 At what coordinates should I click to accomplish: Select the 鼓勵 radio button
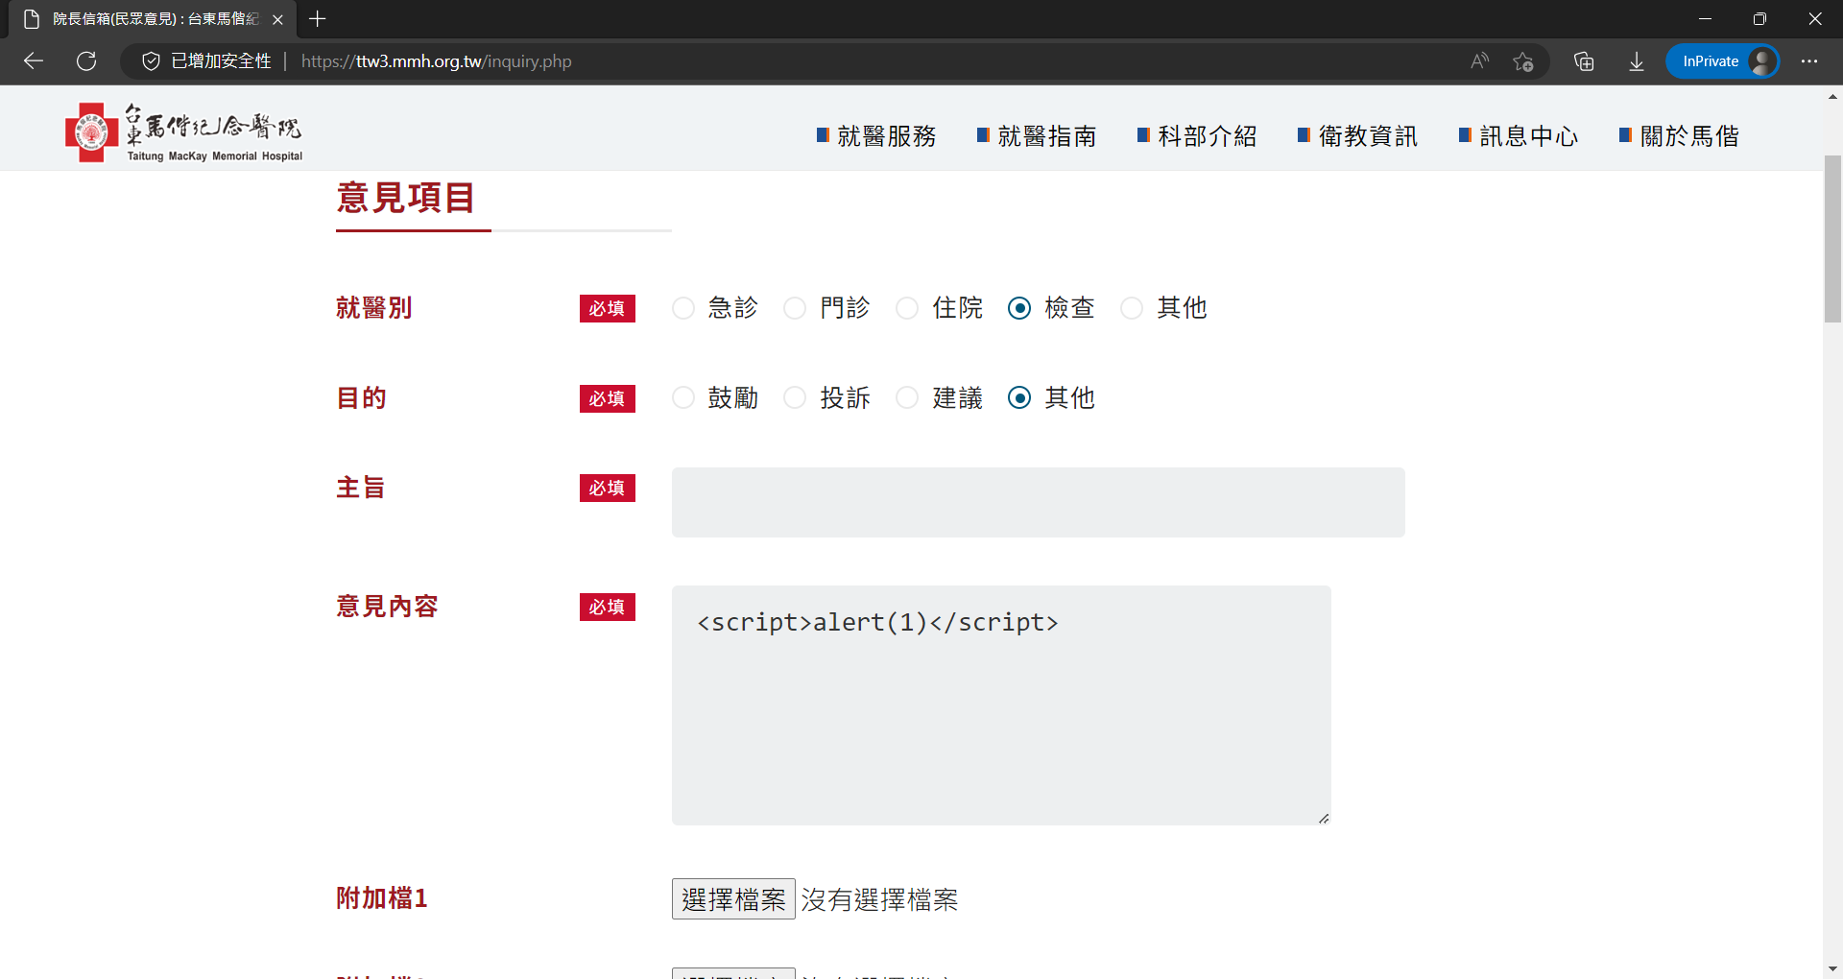click(x=683, y=397)
